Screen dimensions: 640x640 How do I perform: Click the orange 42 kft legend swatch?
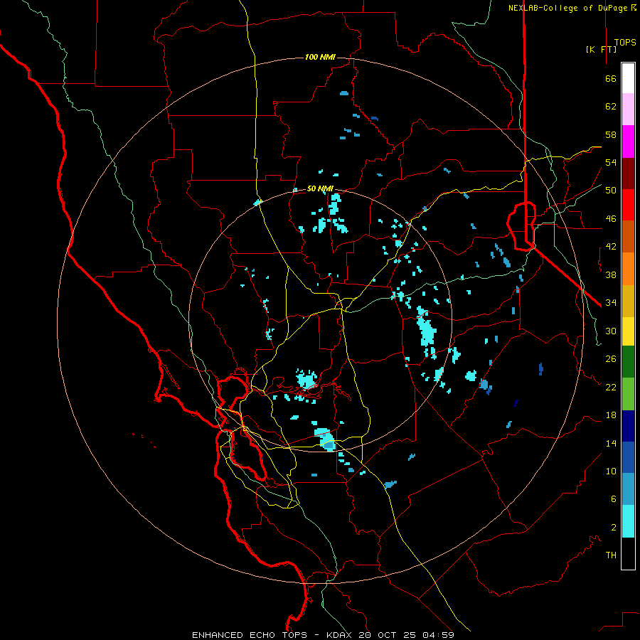(x=628, y=269)
